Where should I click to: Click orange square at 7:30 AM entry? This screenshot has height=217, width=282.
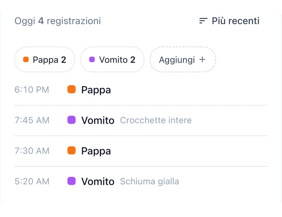71,150
